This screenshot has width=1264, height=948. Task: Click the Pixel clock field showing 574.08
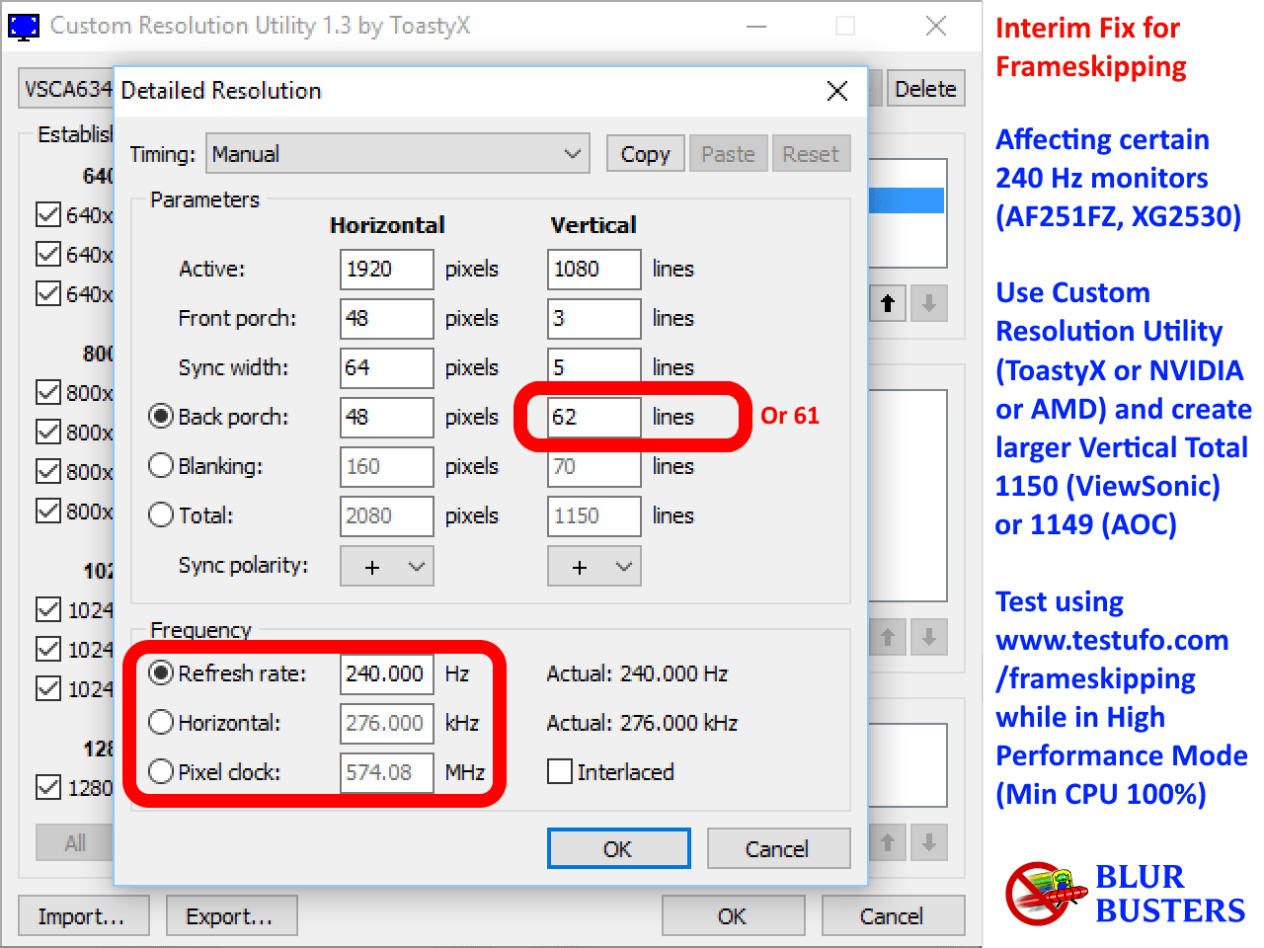pos(387,772)
